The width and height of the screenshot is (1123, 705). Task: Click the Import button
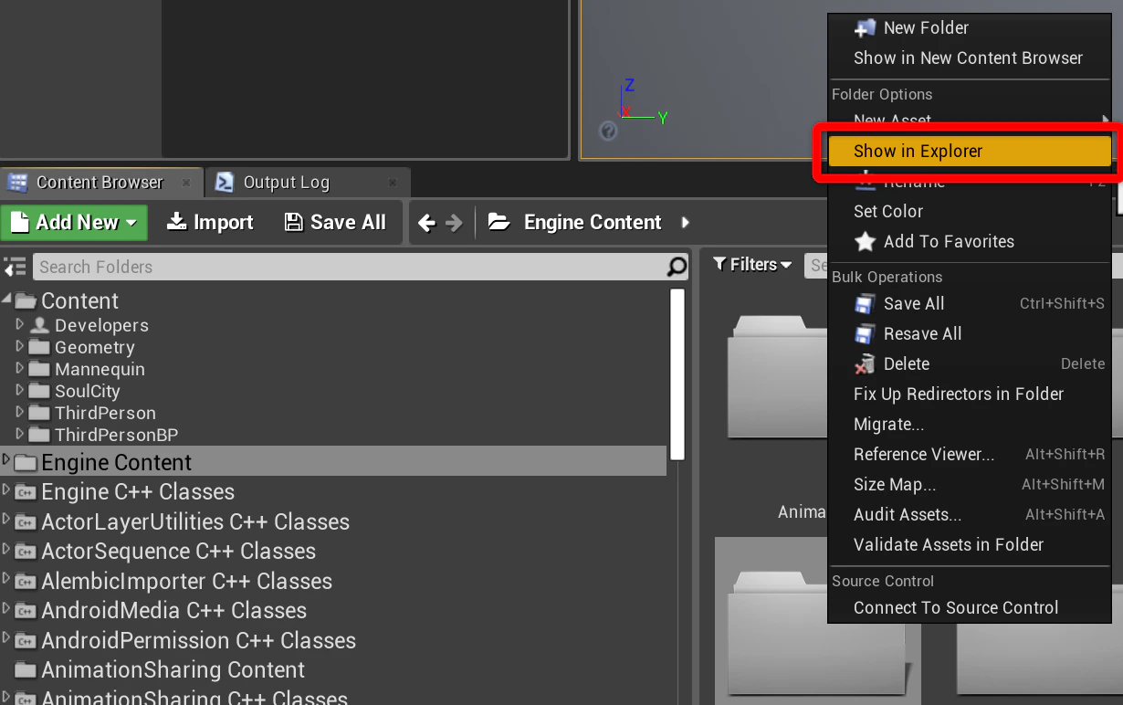point(211,222)
